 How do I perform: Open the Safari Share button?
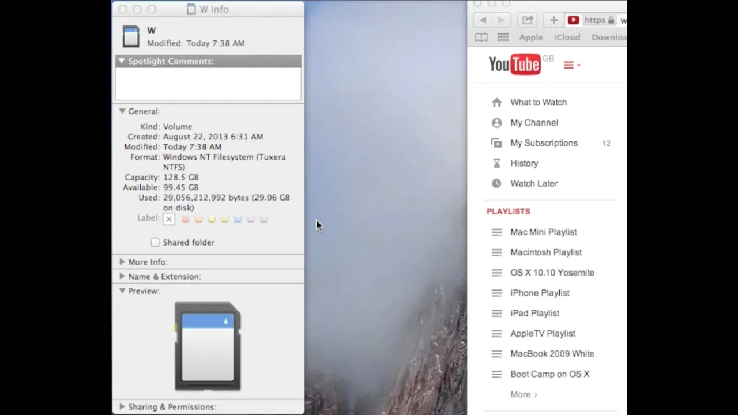[x=528, y=20]
